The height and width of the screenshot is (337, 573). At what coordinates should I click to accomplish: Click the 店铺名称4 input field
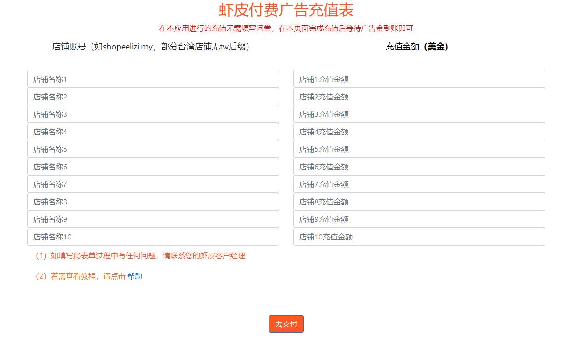pos(153,132)
